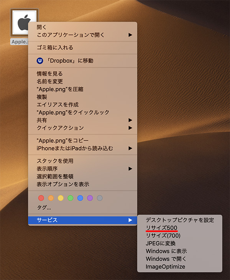The width and height of the screenshot is (230, 280).
Task: Apply the green tag color
Action: coord(71,198)
